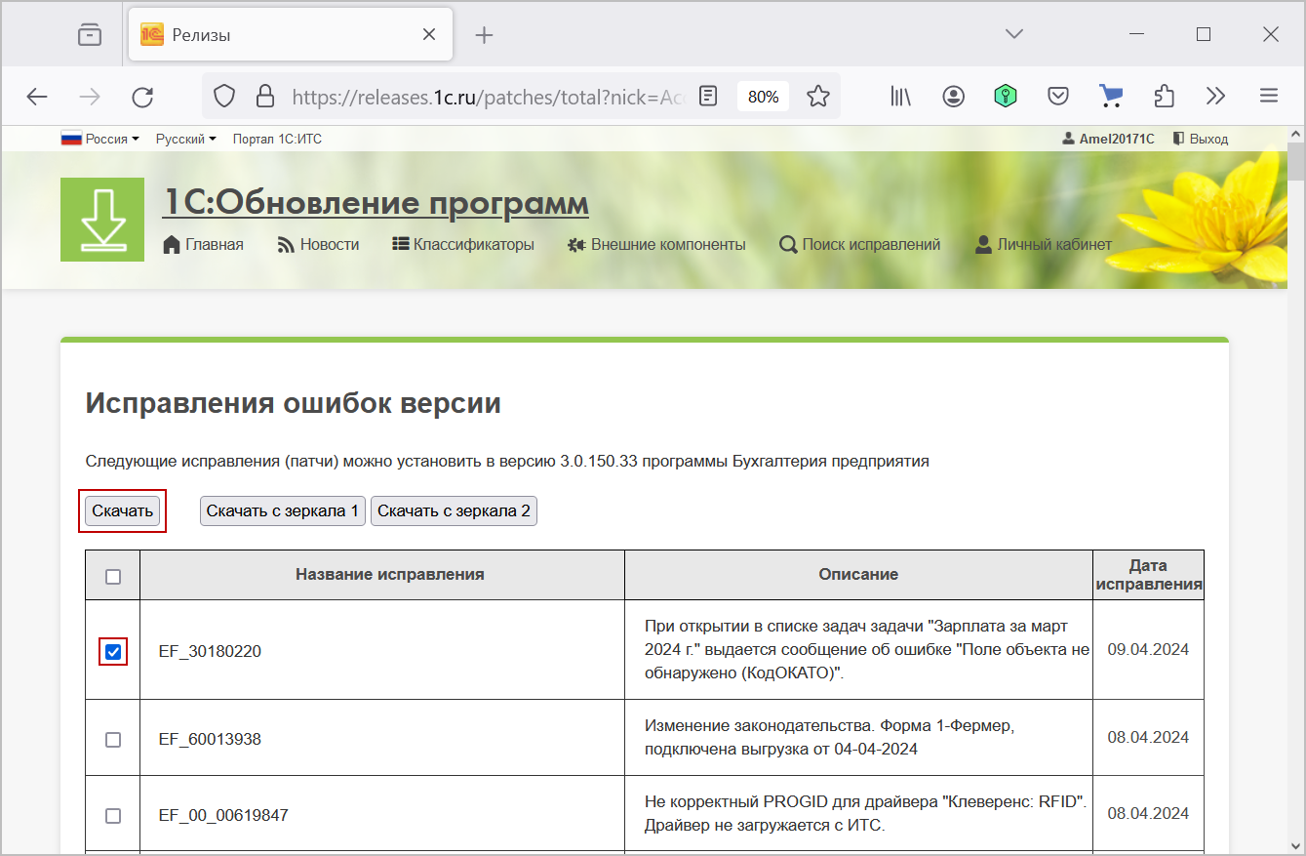Show more tools overflow chevron
Screen dimensions: 1306x856
point(1215,96)
